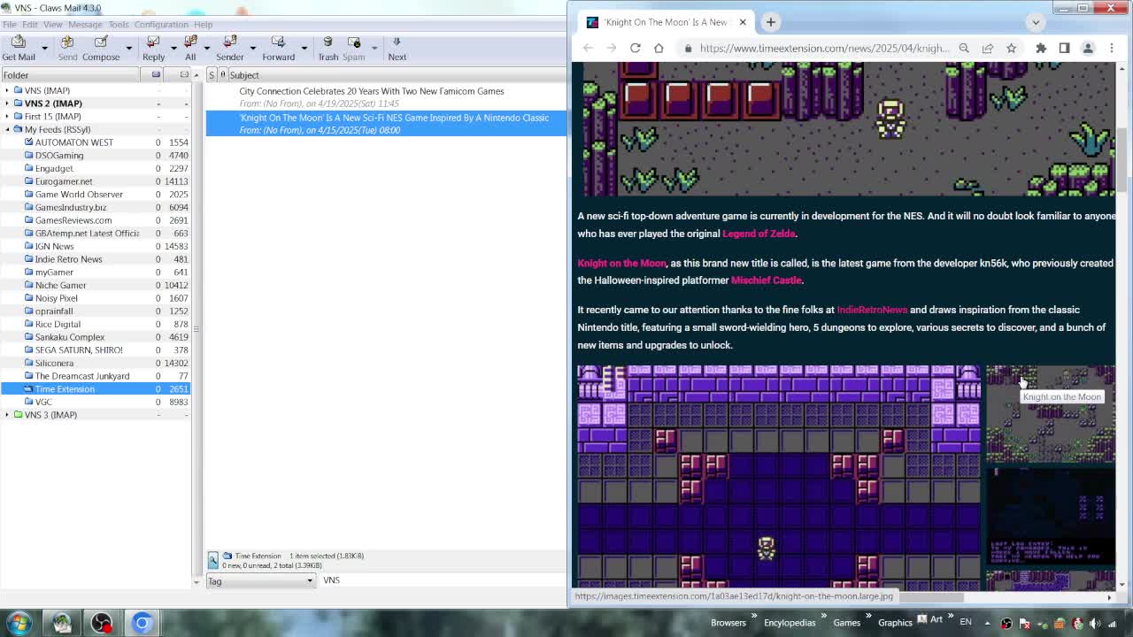The width and height of the screenshot is (1133, 637).
Task: Sort messages by the Subject column header
Action: [x=397, y=75]
